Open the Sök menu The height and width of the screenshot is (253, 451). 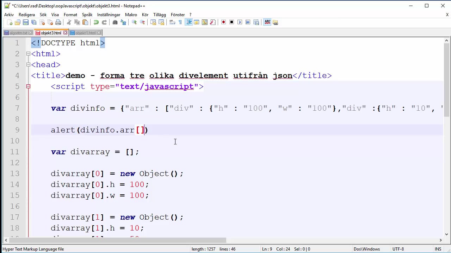coord(43,15)
